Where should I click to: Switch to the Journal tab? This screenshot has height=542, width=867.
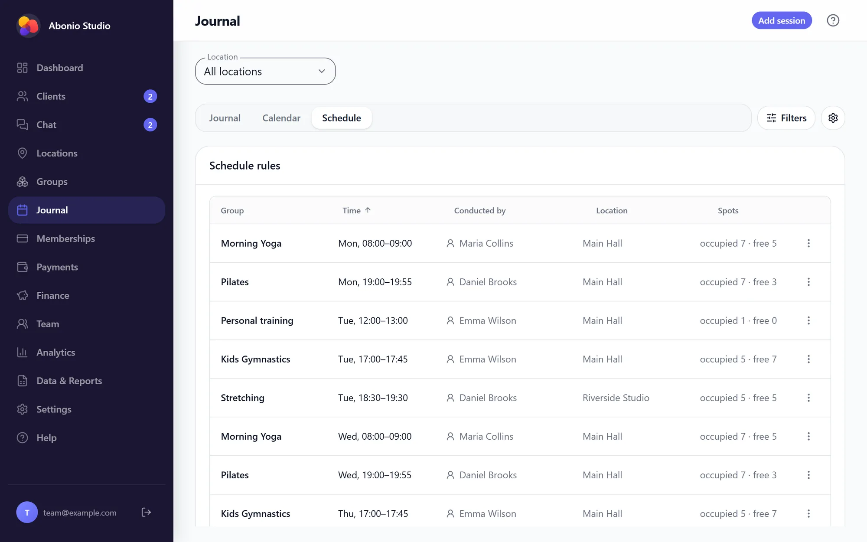(225, 118)
